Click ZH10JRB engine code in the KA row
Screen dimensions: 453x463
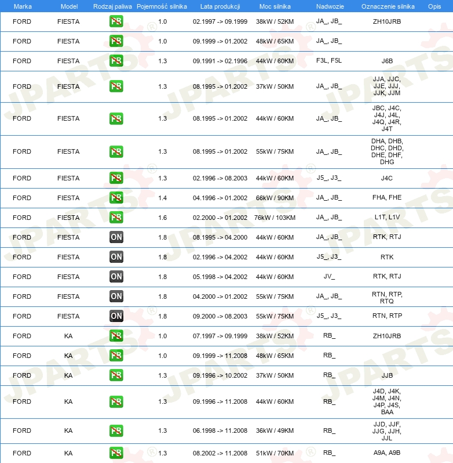387,336
